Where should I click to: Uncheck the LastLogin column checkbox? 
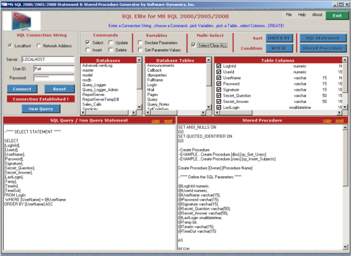click(218, 108)
